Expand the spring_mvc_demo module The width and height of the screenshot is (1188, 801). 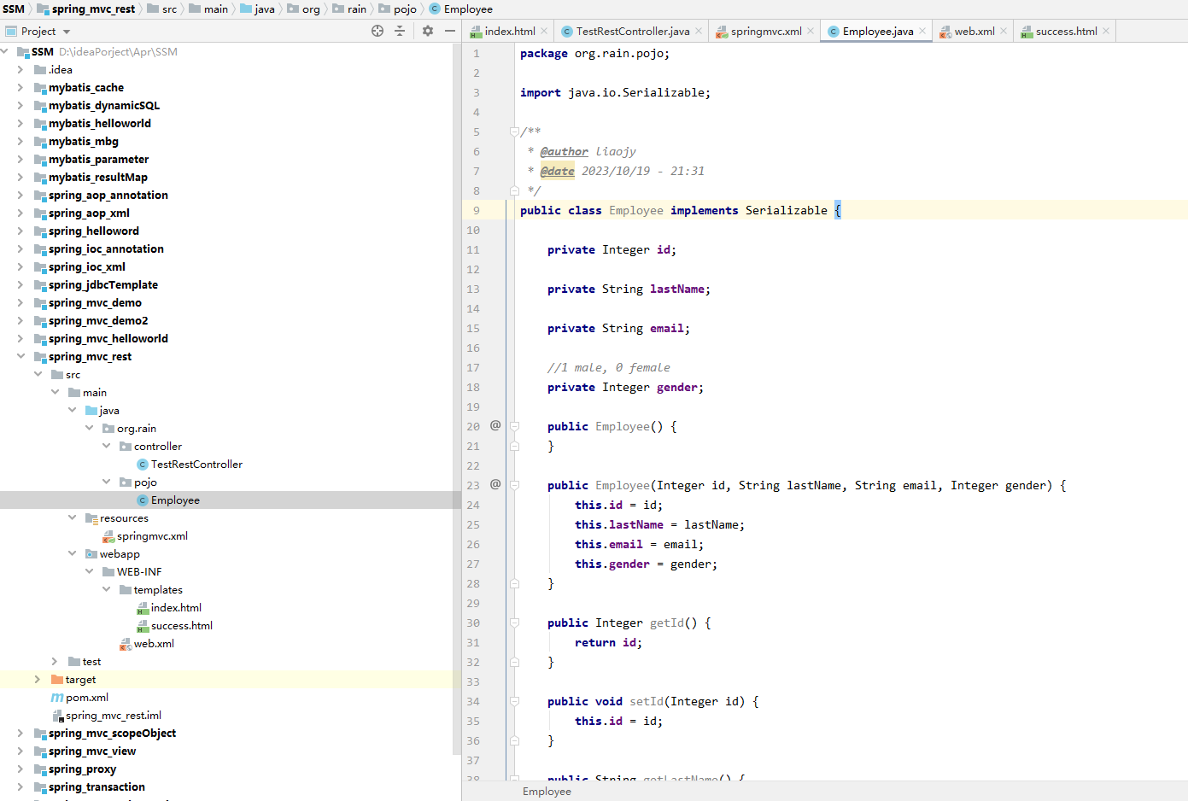tap(20, 303)
